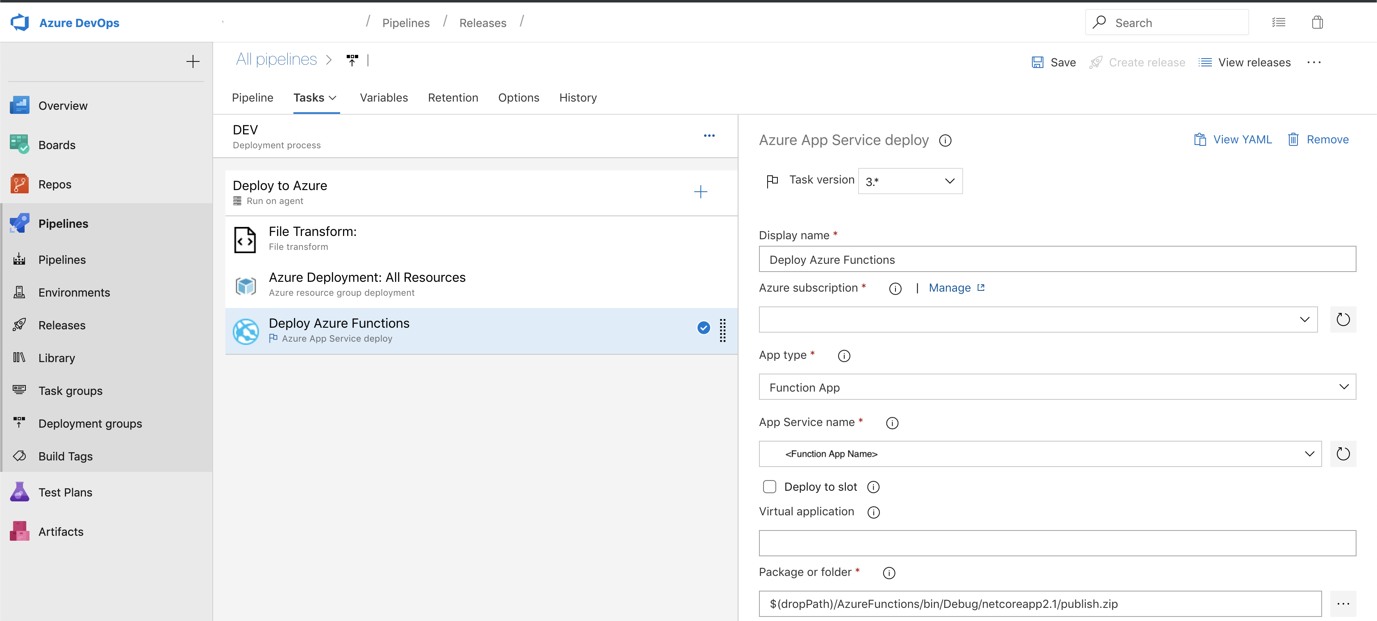The image size is (1377, 621).
Task: Click View YAML for this task
Action: pos(1233,140)
